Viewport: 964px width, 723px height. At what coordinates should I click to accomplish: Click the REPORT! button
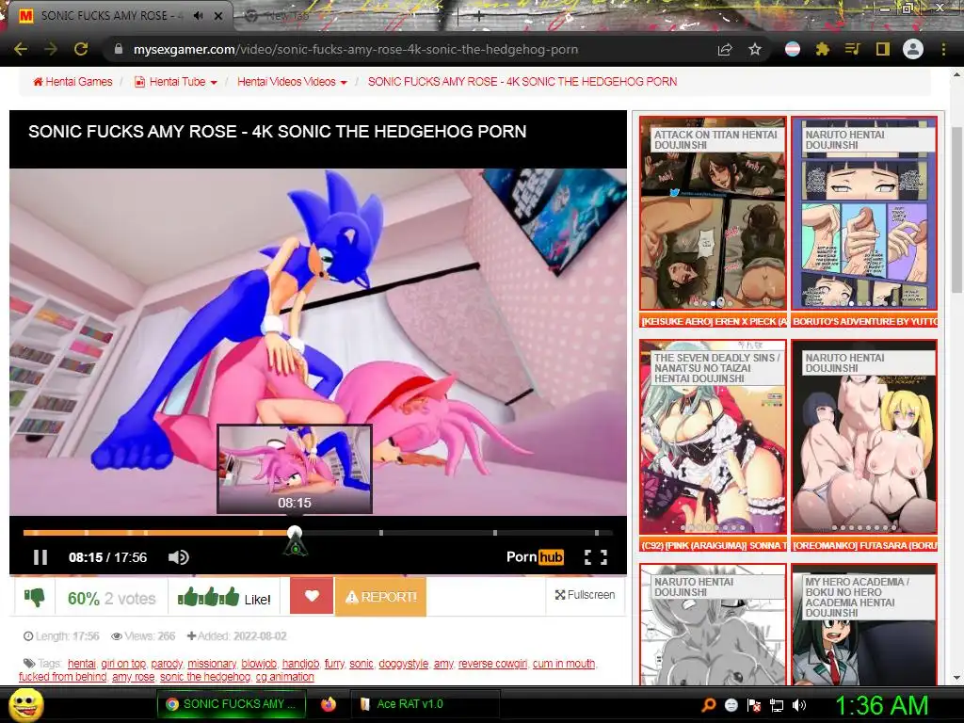[380, 596]
